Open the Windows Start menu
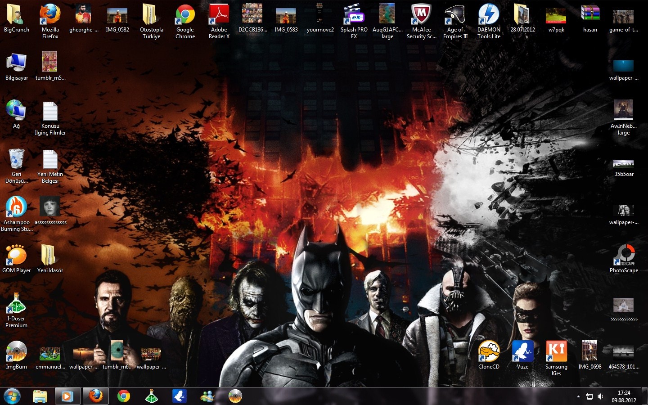Screen dimensions: 648x405 (x=12, y=396)
